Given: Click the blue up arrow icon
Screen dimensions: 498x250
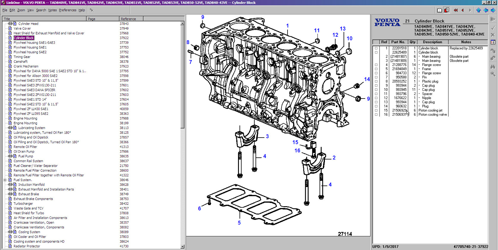Looking at the screenshot, I should click(478, 10).
